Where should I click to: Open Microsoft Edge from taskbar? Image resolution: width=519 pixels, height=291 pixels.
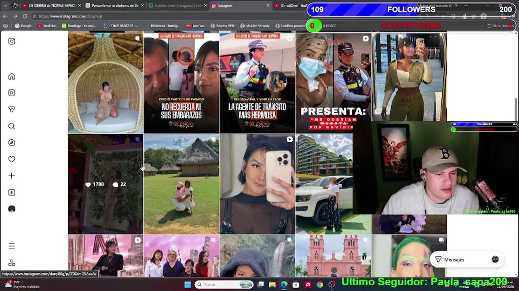tap(284, 285)
